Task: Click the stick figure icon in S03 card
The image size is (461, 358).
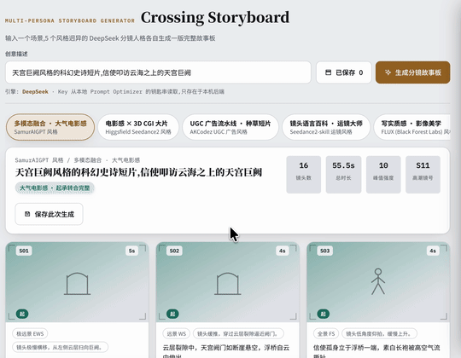Action: (x=378, y=281)
